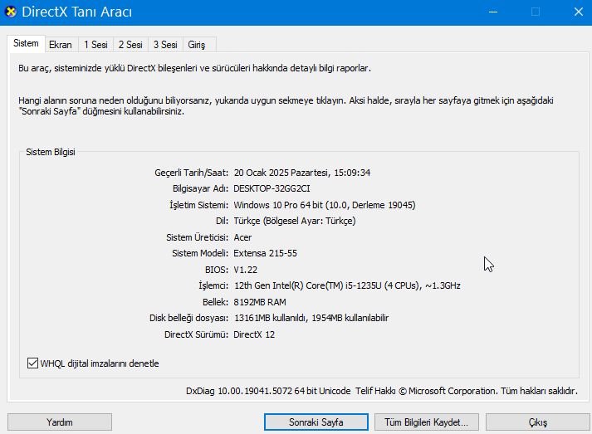The height and width of the screenshot is (434, 592).
Task: Click the Sistem Modeli label
Action: tap(200, 253)
